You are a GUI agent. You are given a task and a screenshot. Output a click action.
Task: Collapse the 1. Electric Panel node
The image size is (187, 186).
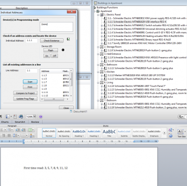(x=98, y=15)
